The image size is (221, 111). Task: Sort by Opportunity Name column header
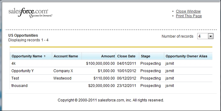click(27, 56)
